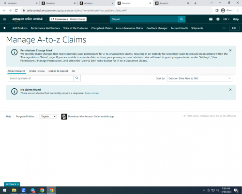The width and height of the screenshot is (242, 194).
Task: Go back in browser history
Action: [4, 11]
